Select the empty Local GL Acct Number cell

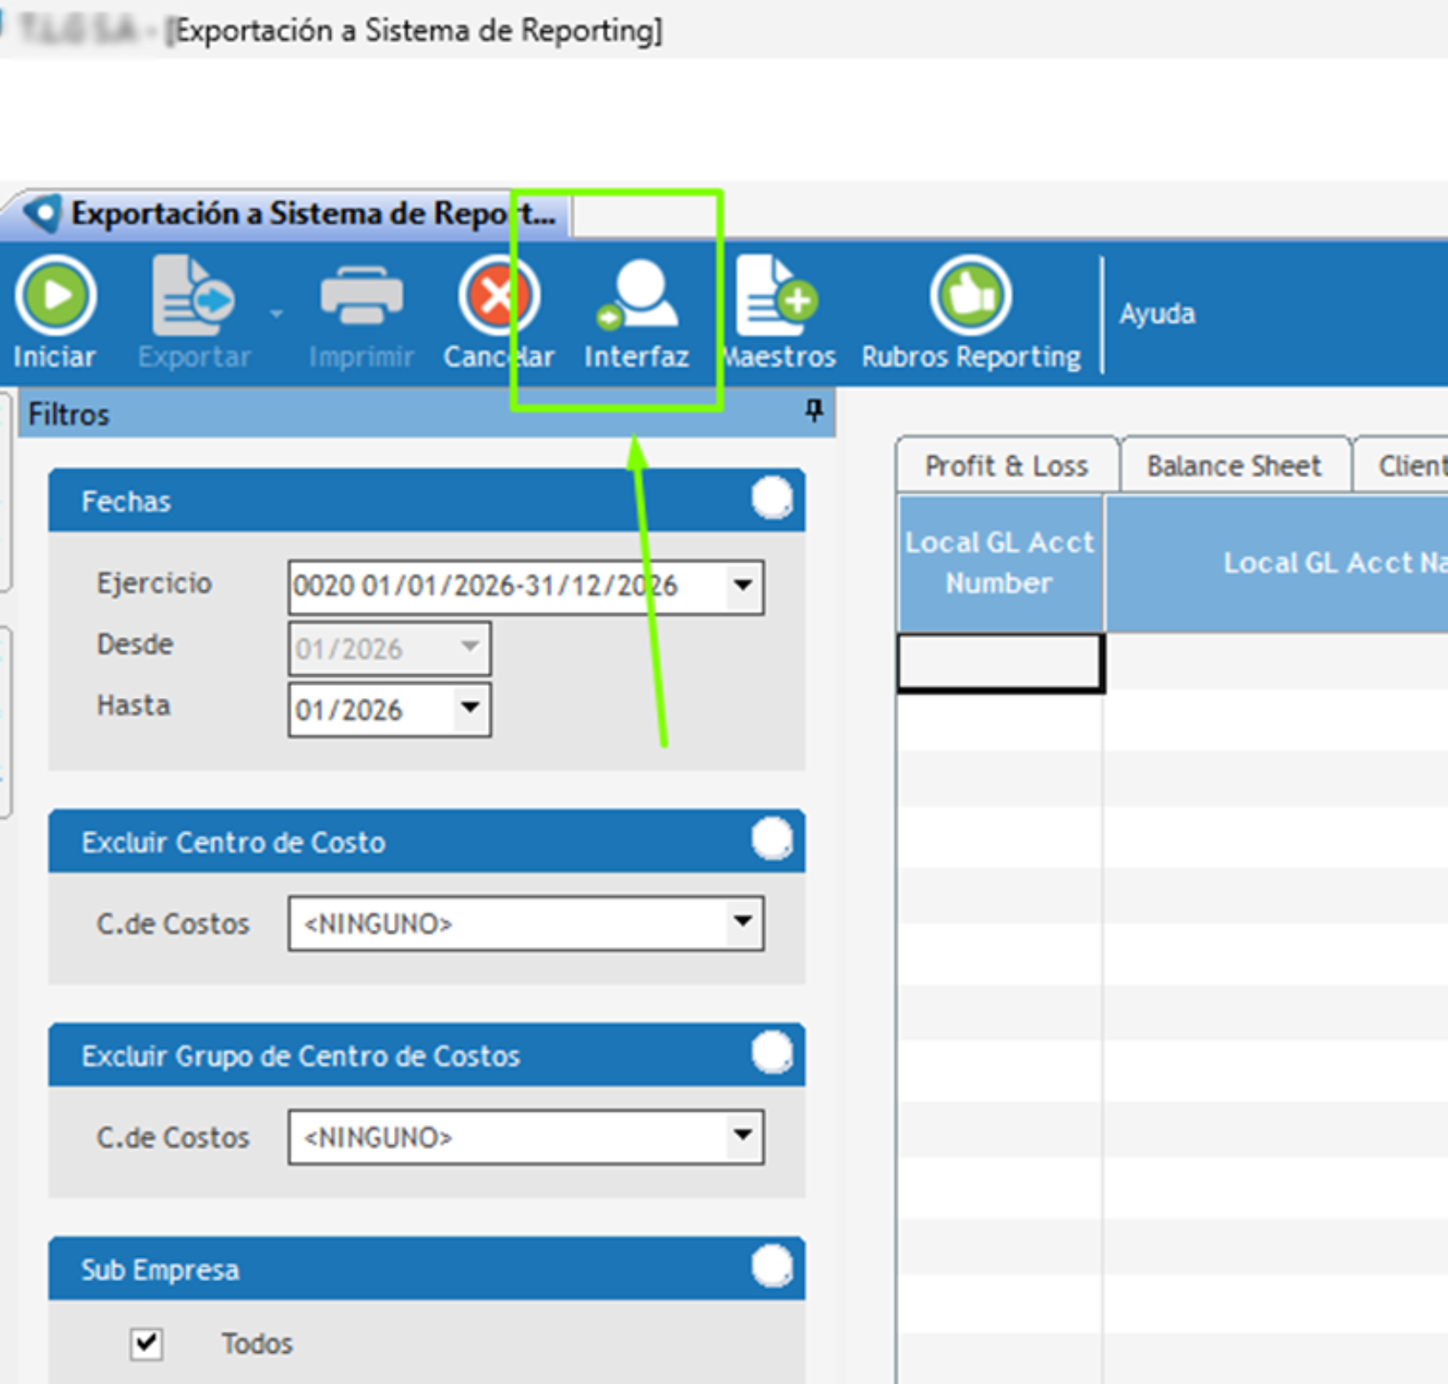point(1001,662)
